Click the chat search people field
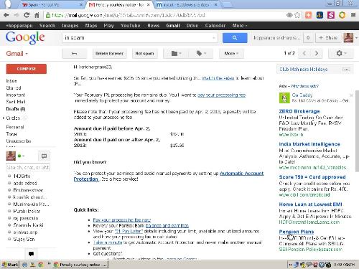The width and height of the screenshot is (359, 269). point(28,167)
